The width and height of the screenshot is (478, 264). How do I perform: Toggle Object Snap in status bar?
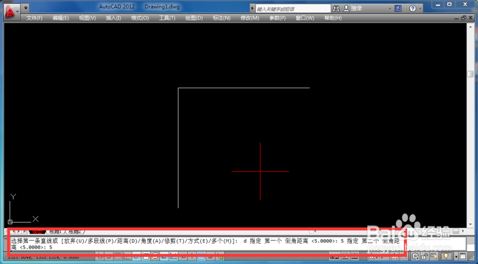[x=146, y=257]
